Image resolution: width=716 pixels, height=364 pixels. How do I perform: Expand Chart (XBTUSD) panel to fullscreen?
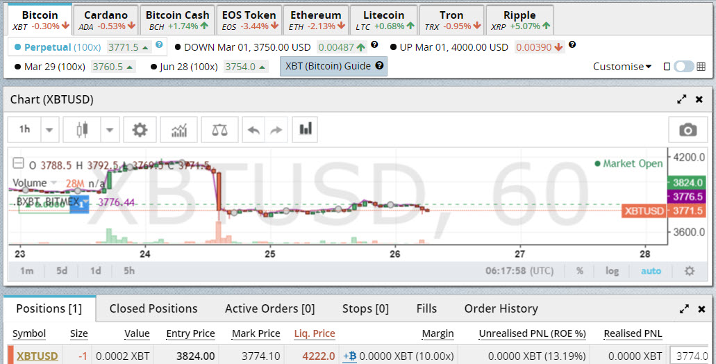(682, 99)
